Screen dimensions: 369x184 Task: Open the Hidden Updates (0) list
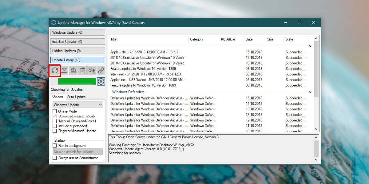click(x=78, y=51)
